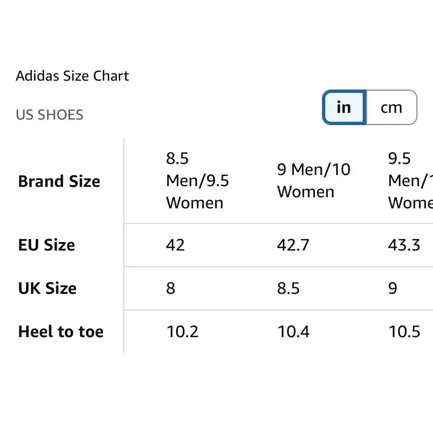Click heel to toe value 10.2
Screen dimensions: 433x433
point(182,331)
